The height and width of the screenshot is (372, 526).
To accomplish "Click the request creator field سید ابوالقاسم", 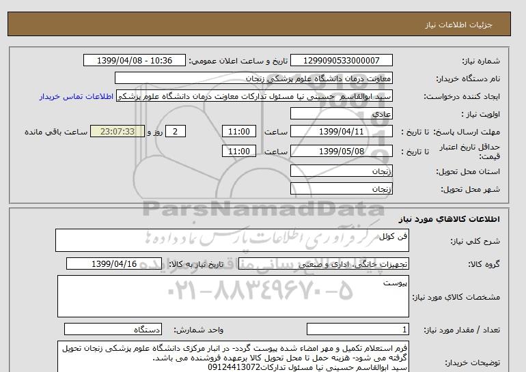I will coord(254,96).
